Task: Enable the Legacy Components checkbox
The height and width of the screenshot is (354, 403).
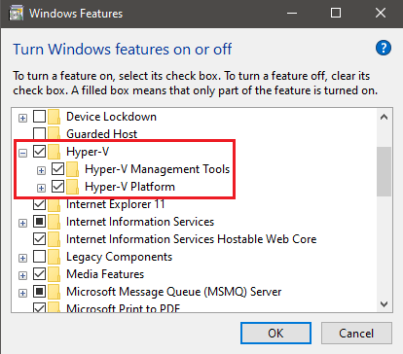Action: [40, 257]
